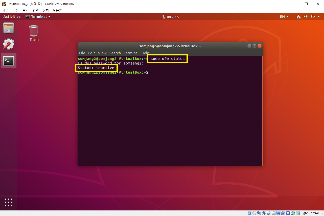Viewport: 324px width, 216px height.
Task: Click the VirtualBox CPU status indicator
Action: 288,213
